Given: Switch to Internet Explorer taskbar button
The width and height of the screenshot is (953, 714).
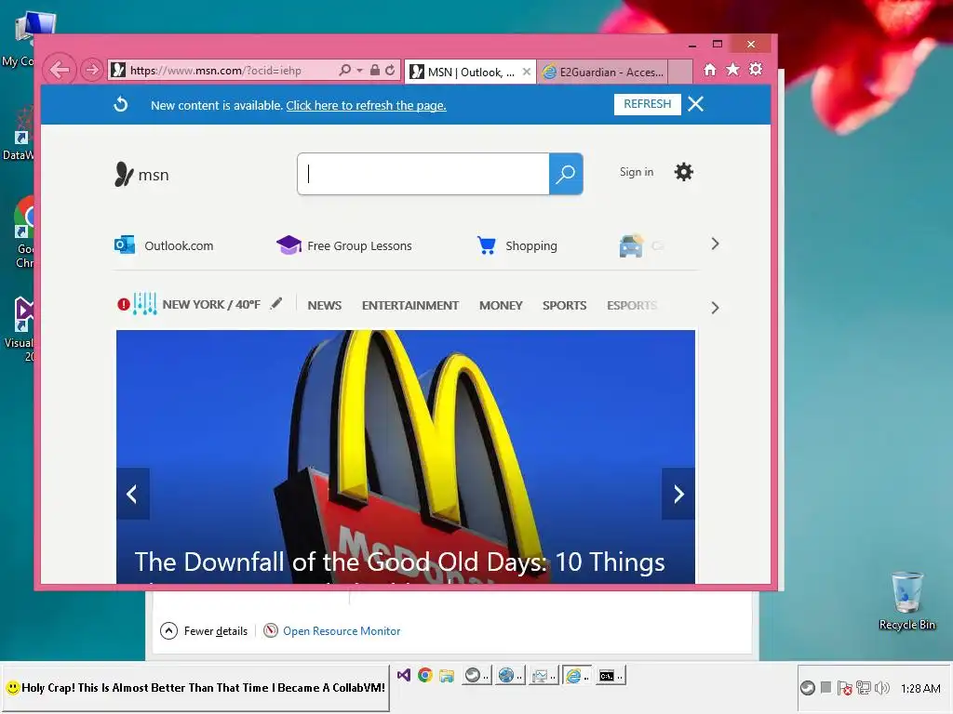Looking at the screenshot, I should point(575,675).
